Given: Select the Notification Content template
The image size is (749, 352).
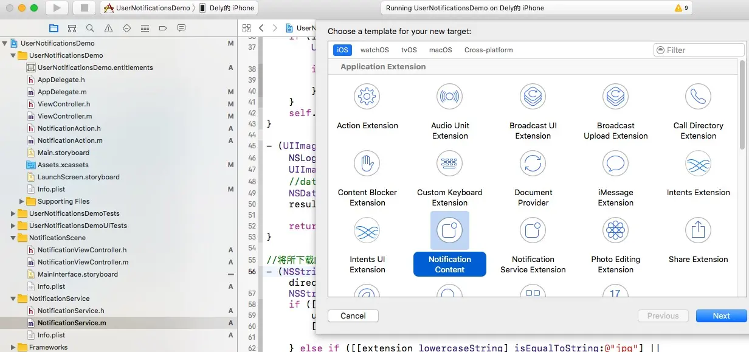Looking at the screenshot, I should [450, 244].
